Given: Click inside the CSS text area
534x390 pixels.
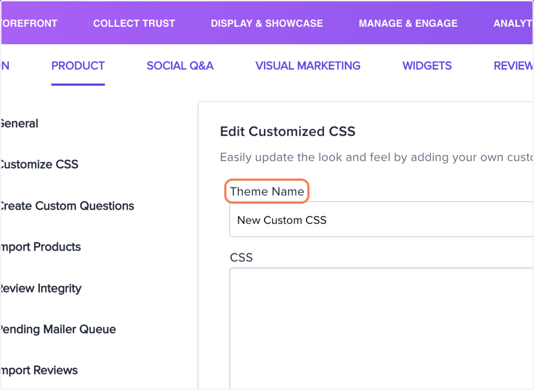Looking at the screenshot, I should pyautogui.click(x=381, y=328).
